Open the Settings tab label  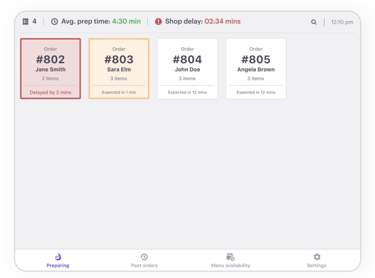point(317,265)
